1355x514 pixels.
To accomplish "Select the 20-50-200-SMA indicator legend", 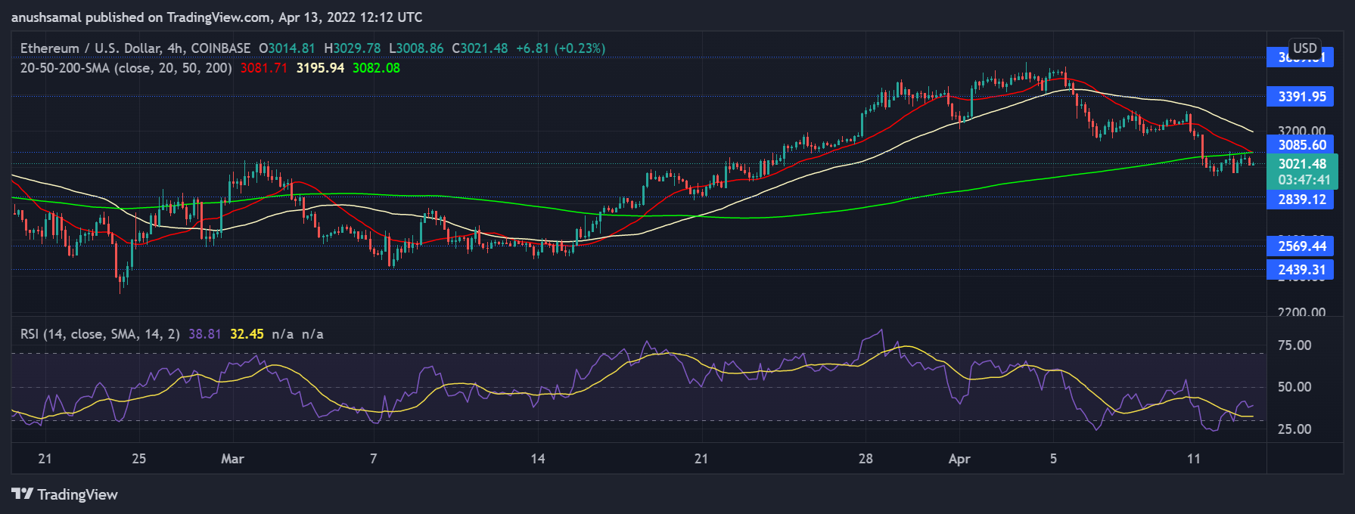I will (126, 68).
